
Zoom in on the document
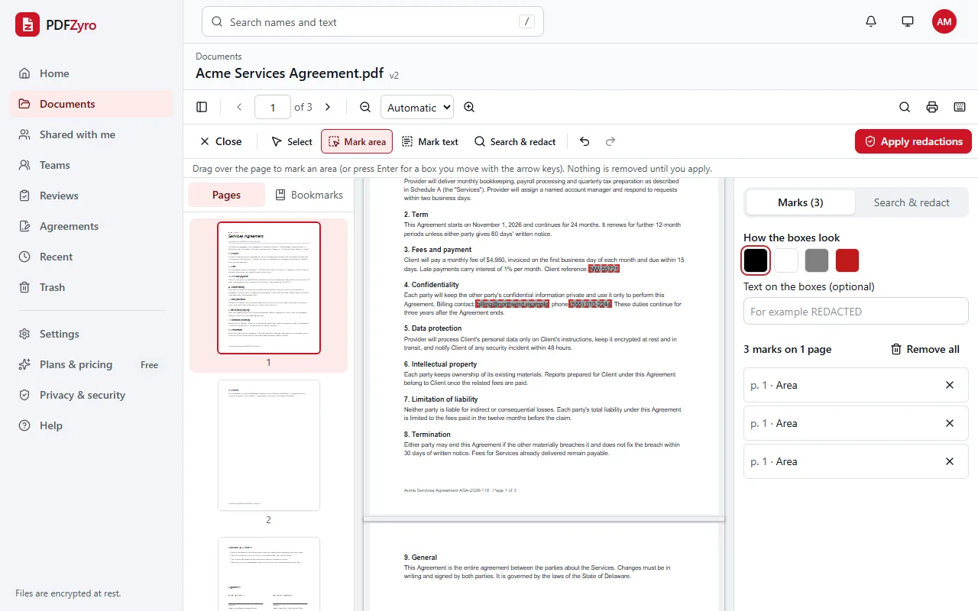(x=469, y=107)
